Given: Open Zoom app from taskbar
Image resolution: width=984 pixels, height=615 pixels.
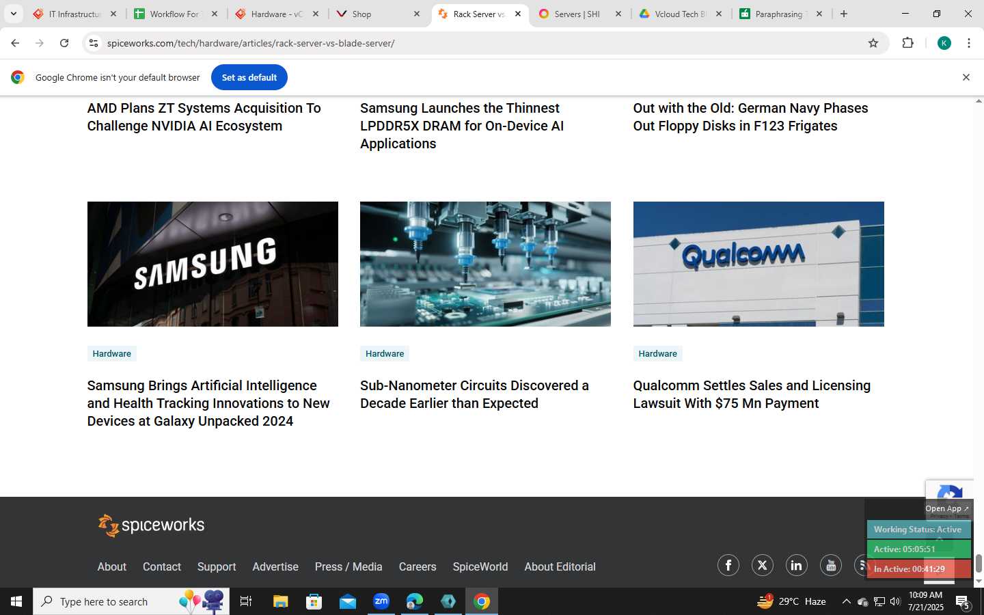Looking at the screenshot, I should click(381, 601).
